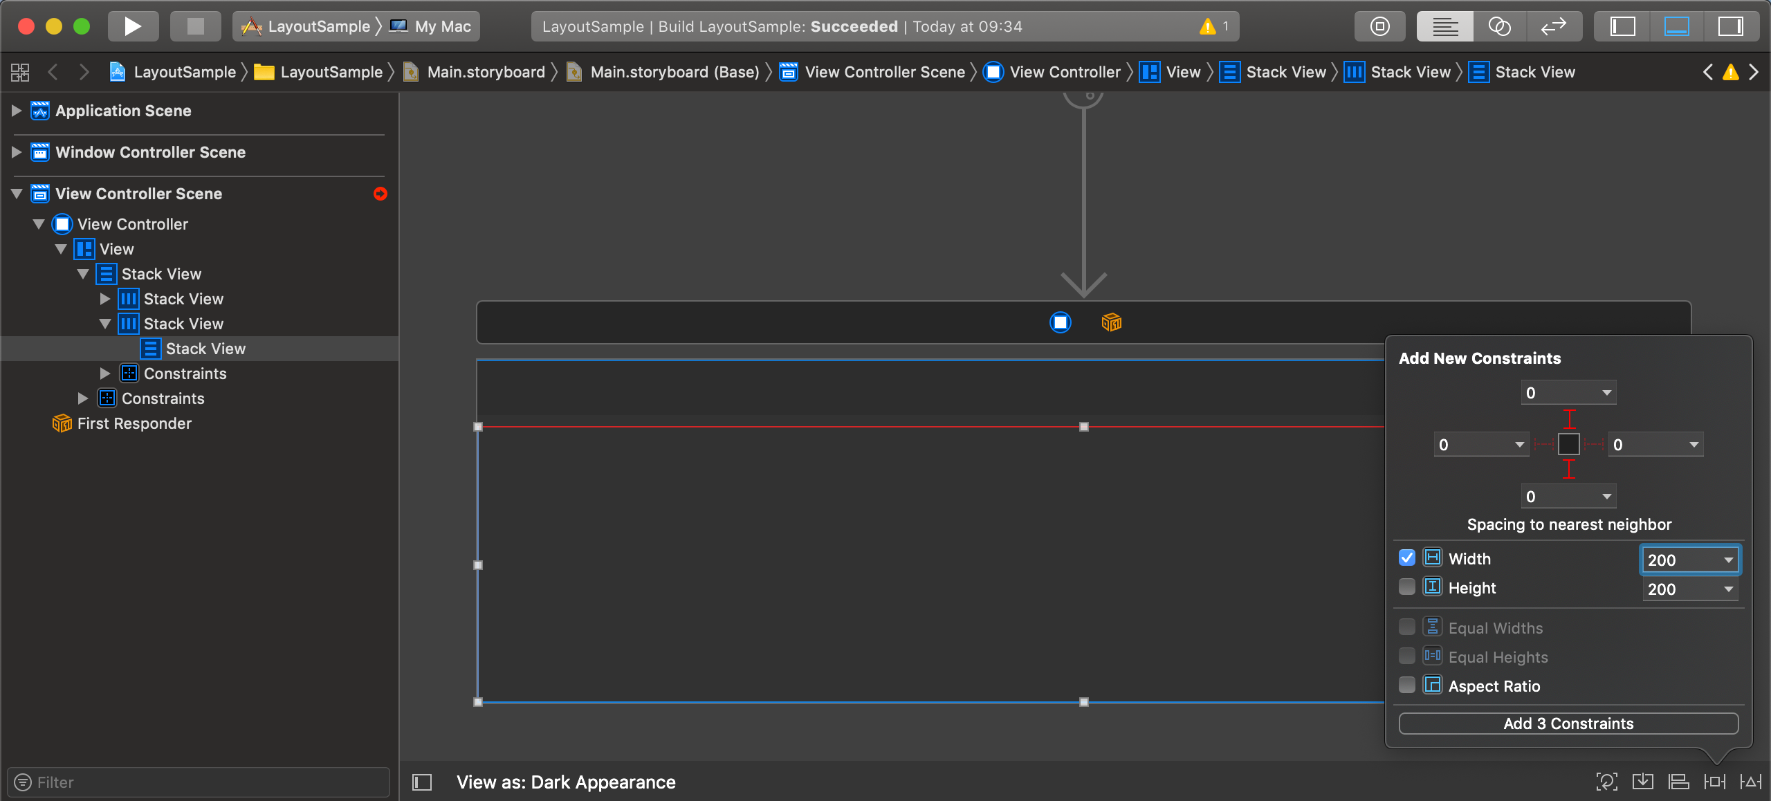Expand the Constraints tree item
This screenshot has height=801, width=1771.
click(x=105, y=374)
